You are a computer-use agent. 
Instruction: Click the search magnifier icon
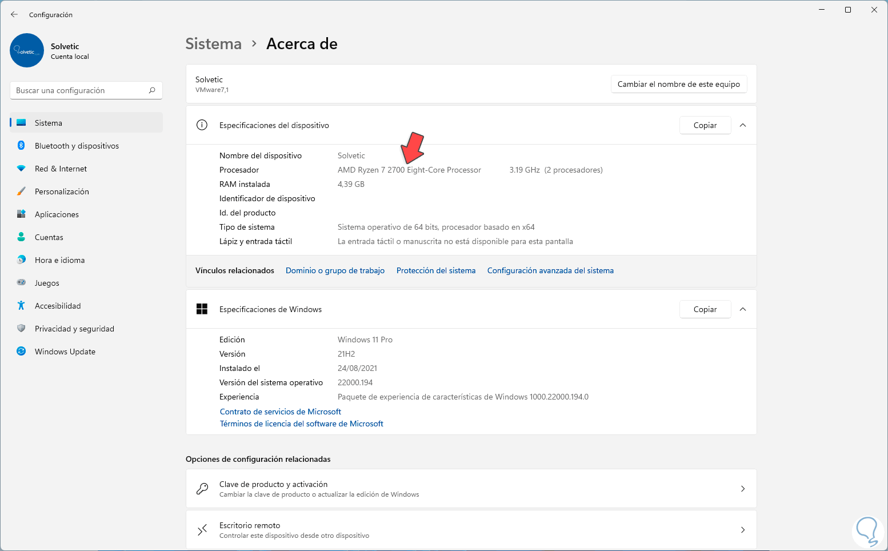click(152, 90)
